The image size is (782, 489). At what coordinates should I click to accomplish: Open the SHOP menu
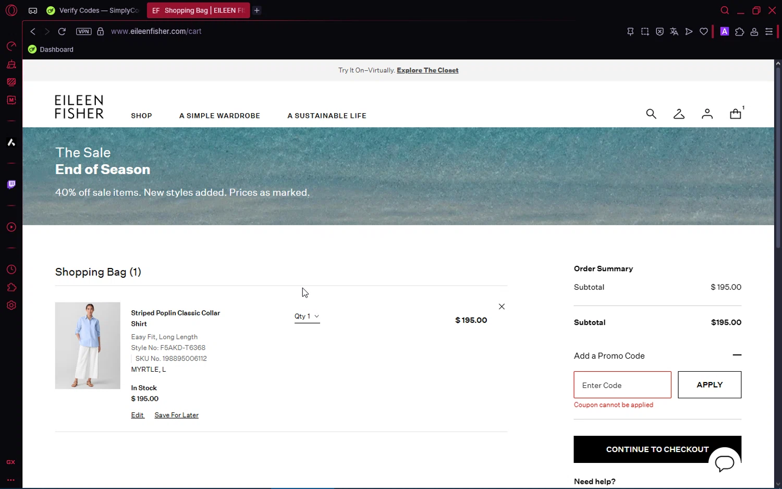[141, 116]
